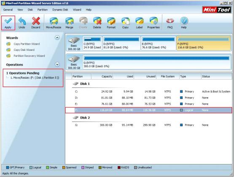Open the Help question mark icon
Image resolution: width=234 pixels, height=177 pixels.
pos(184,21)
